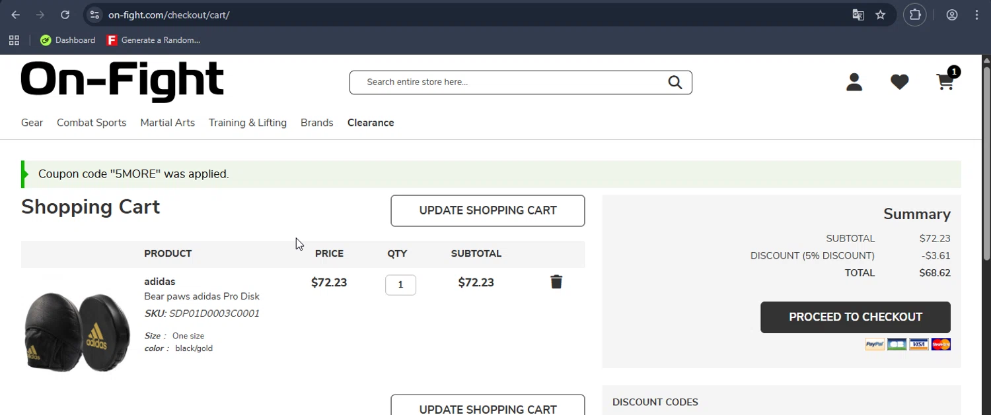This screenshot has width=991, height=415.
Task: Open Chrome three-dot menu
Action: (976, 15)
